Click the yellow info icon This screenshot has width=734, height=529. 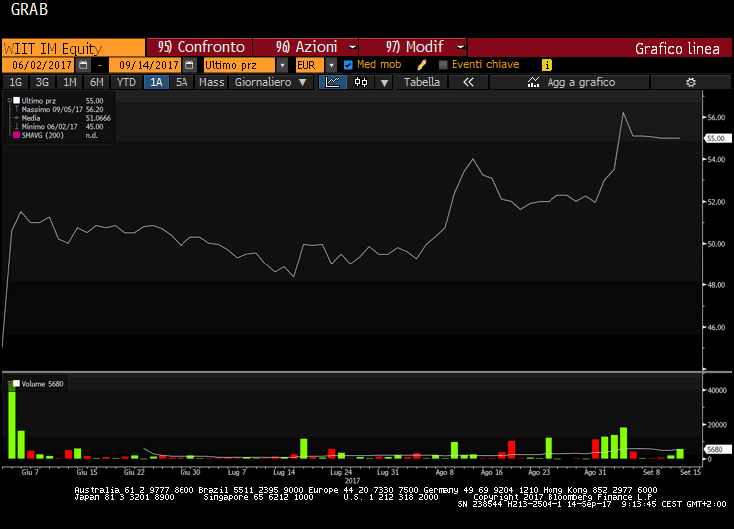pyautogui.click(x=547, y=65)
